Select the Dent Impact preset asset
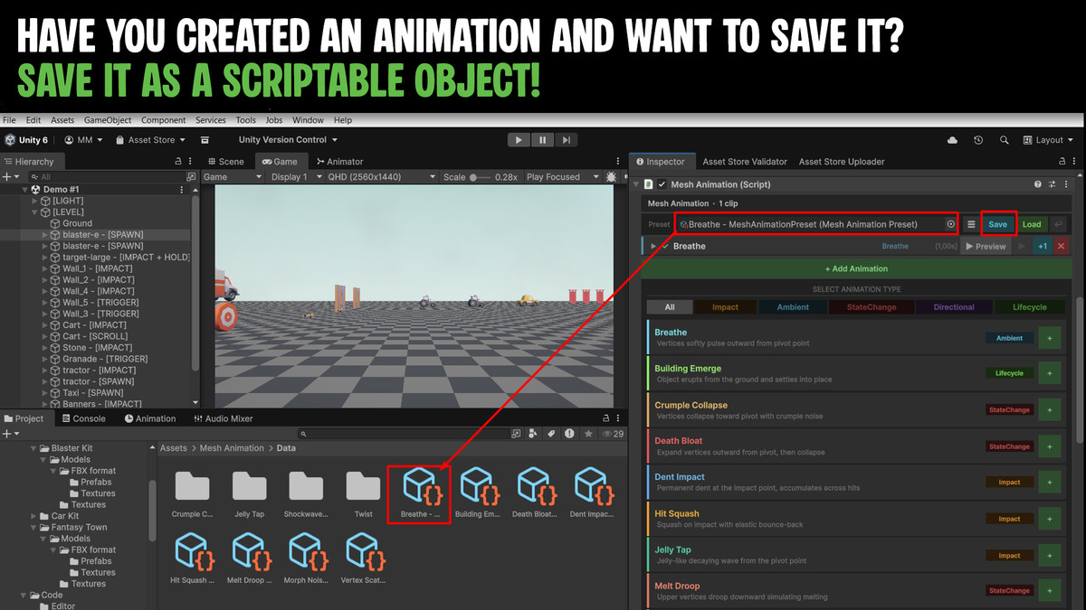1086x610 pixels. pos(592,493)
